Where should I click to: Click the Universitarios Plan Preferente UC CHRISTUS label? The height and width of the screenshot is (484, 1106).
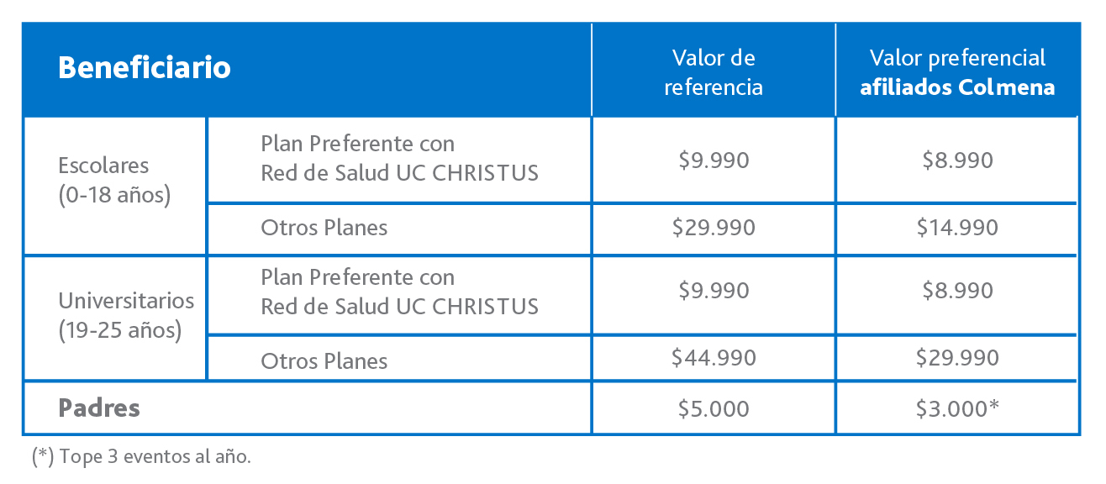point(399,292)
